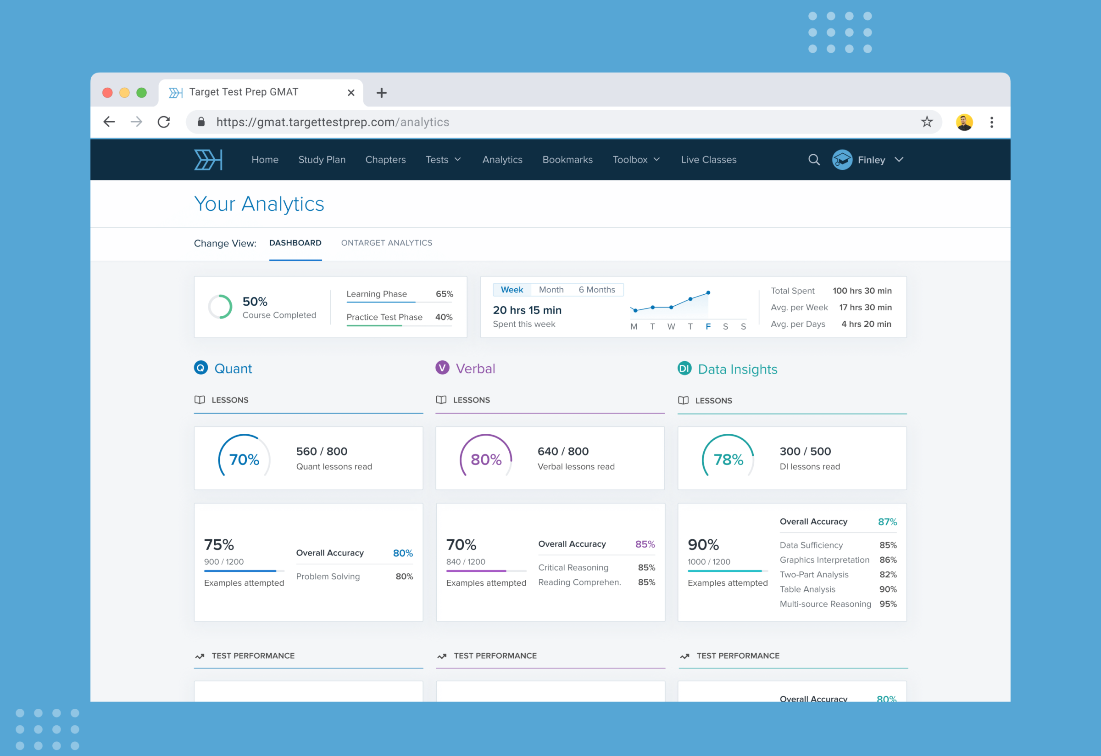Open the browser three-dot menu icon
The image size is (1101, 756).
(991, 122)
